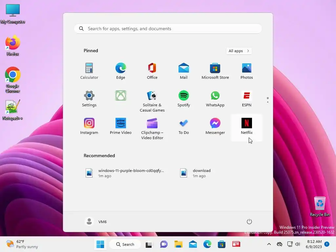336x252 pixels.
Task: Select the Google Chrome desktop shortcut
Action: [13, 80]
